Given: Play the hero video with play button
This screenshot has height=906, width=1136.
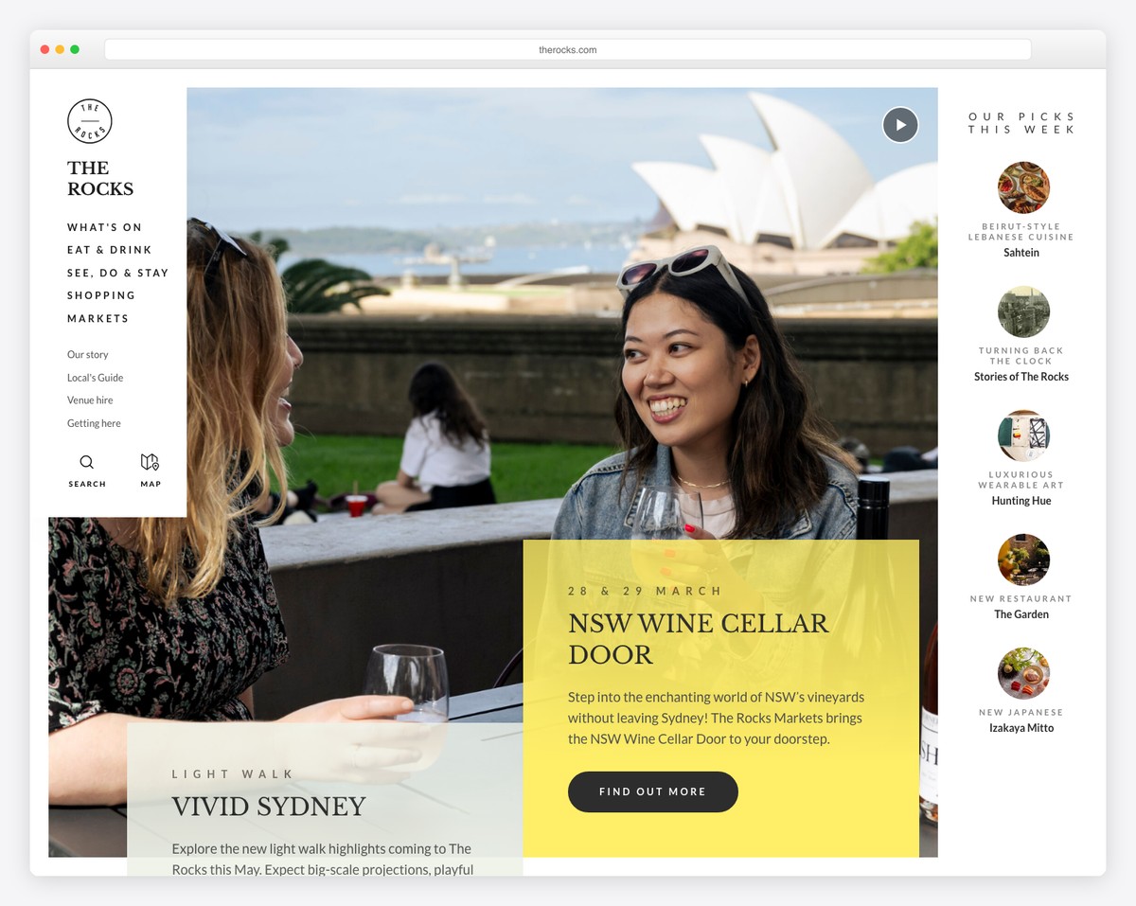Looking at the screenshot, I should 900,125.
